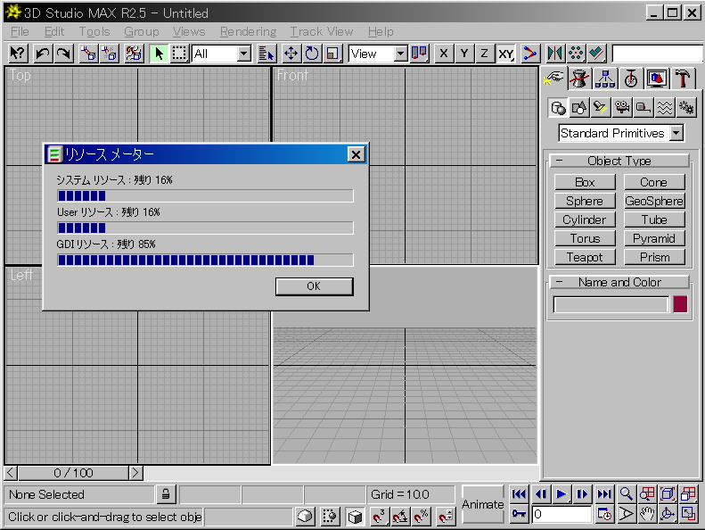Select Lights creation category icon
Image resolution: width=705 pixels, height=530 pixels.
600,108
